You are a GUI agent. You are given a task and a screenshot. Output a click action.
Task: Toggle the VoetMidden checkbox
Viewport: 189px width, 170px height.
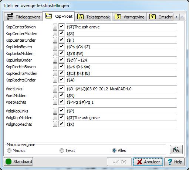[x=61, y=95]
